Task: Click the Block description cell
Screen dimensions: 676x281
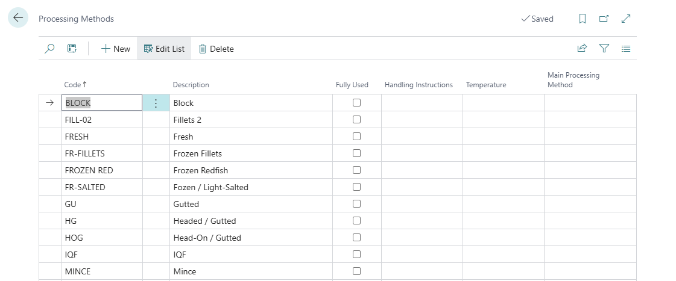Action: [x=251, y=103]
